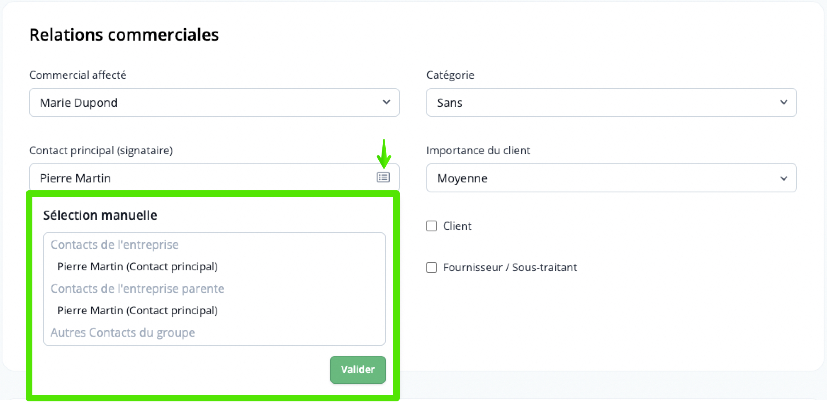
Task: Click the chevron arrow in Commercial affecté field
Action: click(386, 102)
